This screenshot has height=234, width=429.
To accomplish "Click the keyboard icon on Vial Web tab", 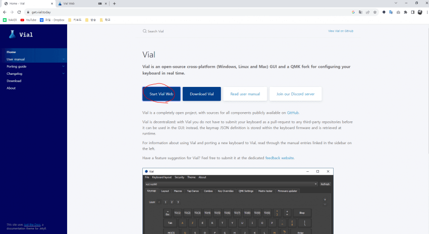I will (x=100, y=4).
